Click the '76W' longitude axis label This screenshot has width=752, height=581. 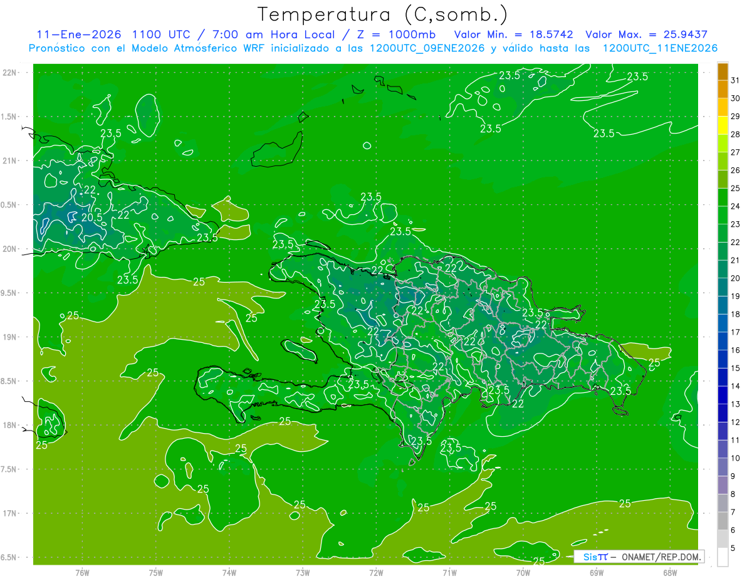point(82,572)
